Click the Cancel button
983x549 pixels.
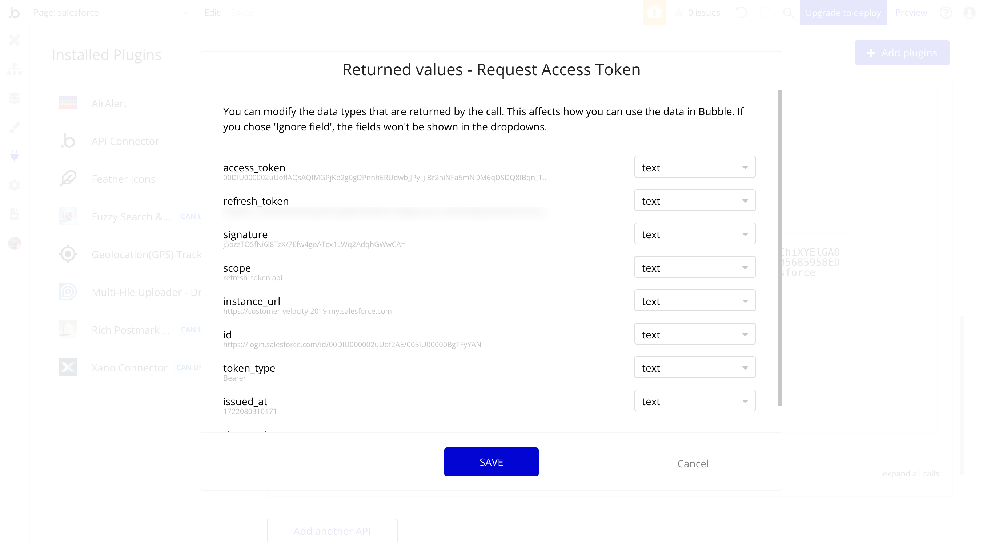693,463
